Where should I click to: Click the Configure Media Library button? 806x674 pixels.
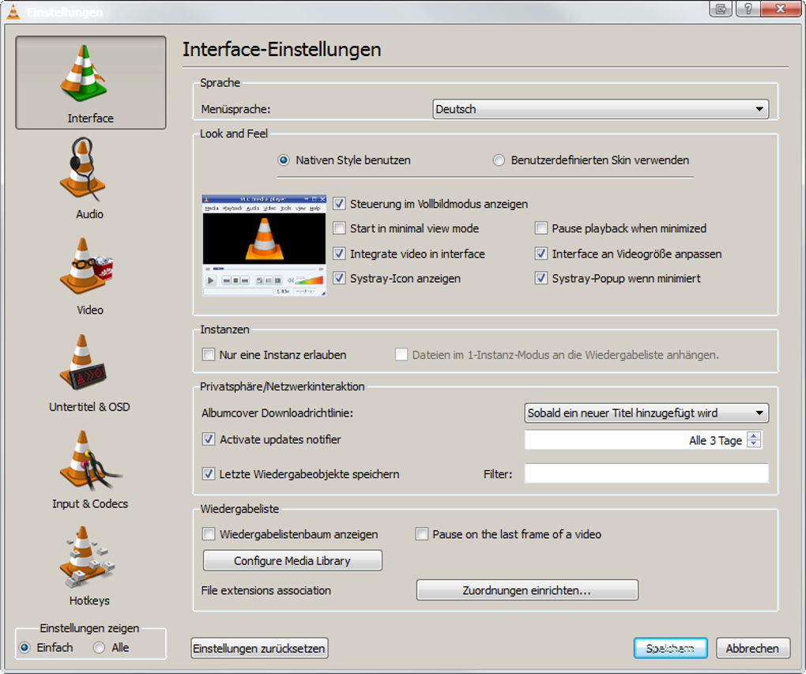click(292, 560)
